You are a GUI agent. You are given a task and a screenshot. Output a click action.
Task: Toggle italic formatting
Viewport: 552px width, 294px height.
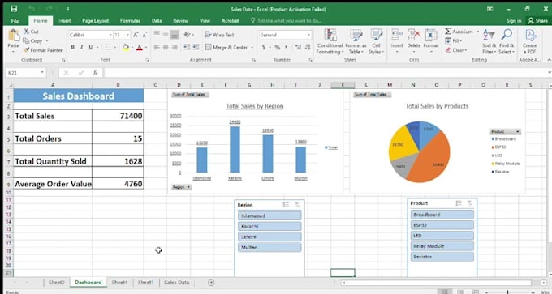pyautogui.click(x=82, y=47)
